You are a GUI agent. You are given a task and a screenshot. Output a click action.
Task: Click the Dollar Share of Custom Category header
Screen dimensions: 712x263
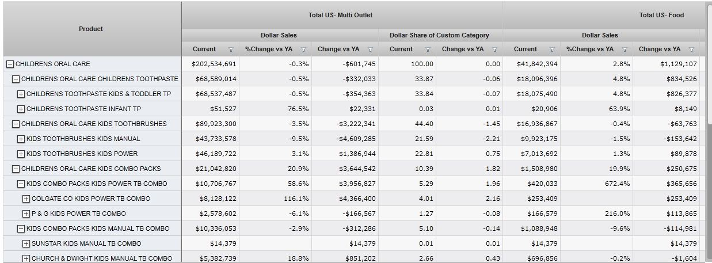[439, 35]
